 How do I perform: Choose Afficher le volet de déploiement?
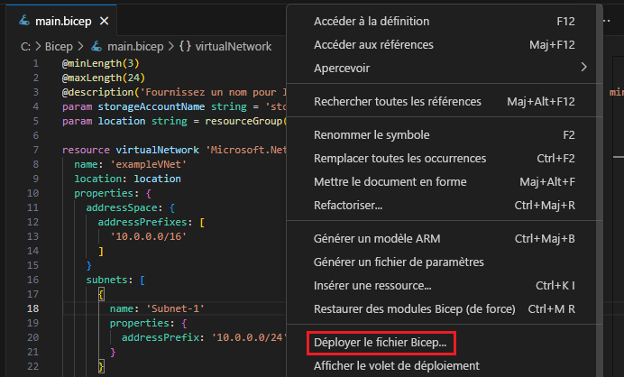(x=445, y=366)
